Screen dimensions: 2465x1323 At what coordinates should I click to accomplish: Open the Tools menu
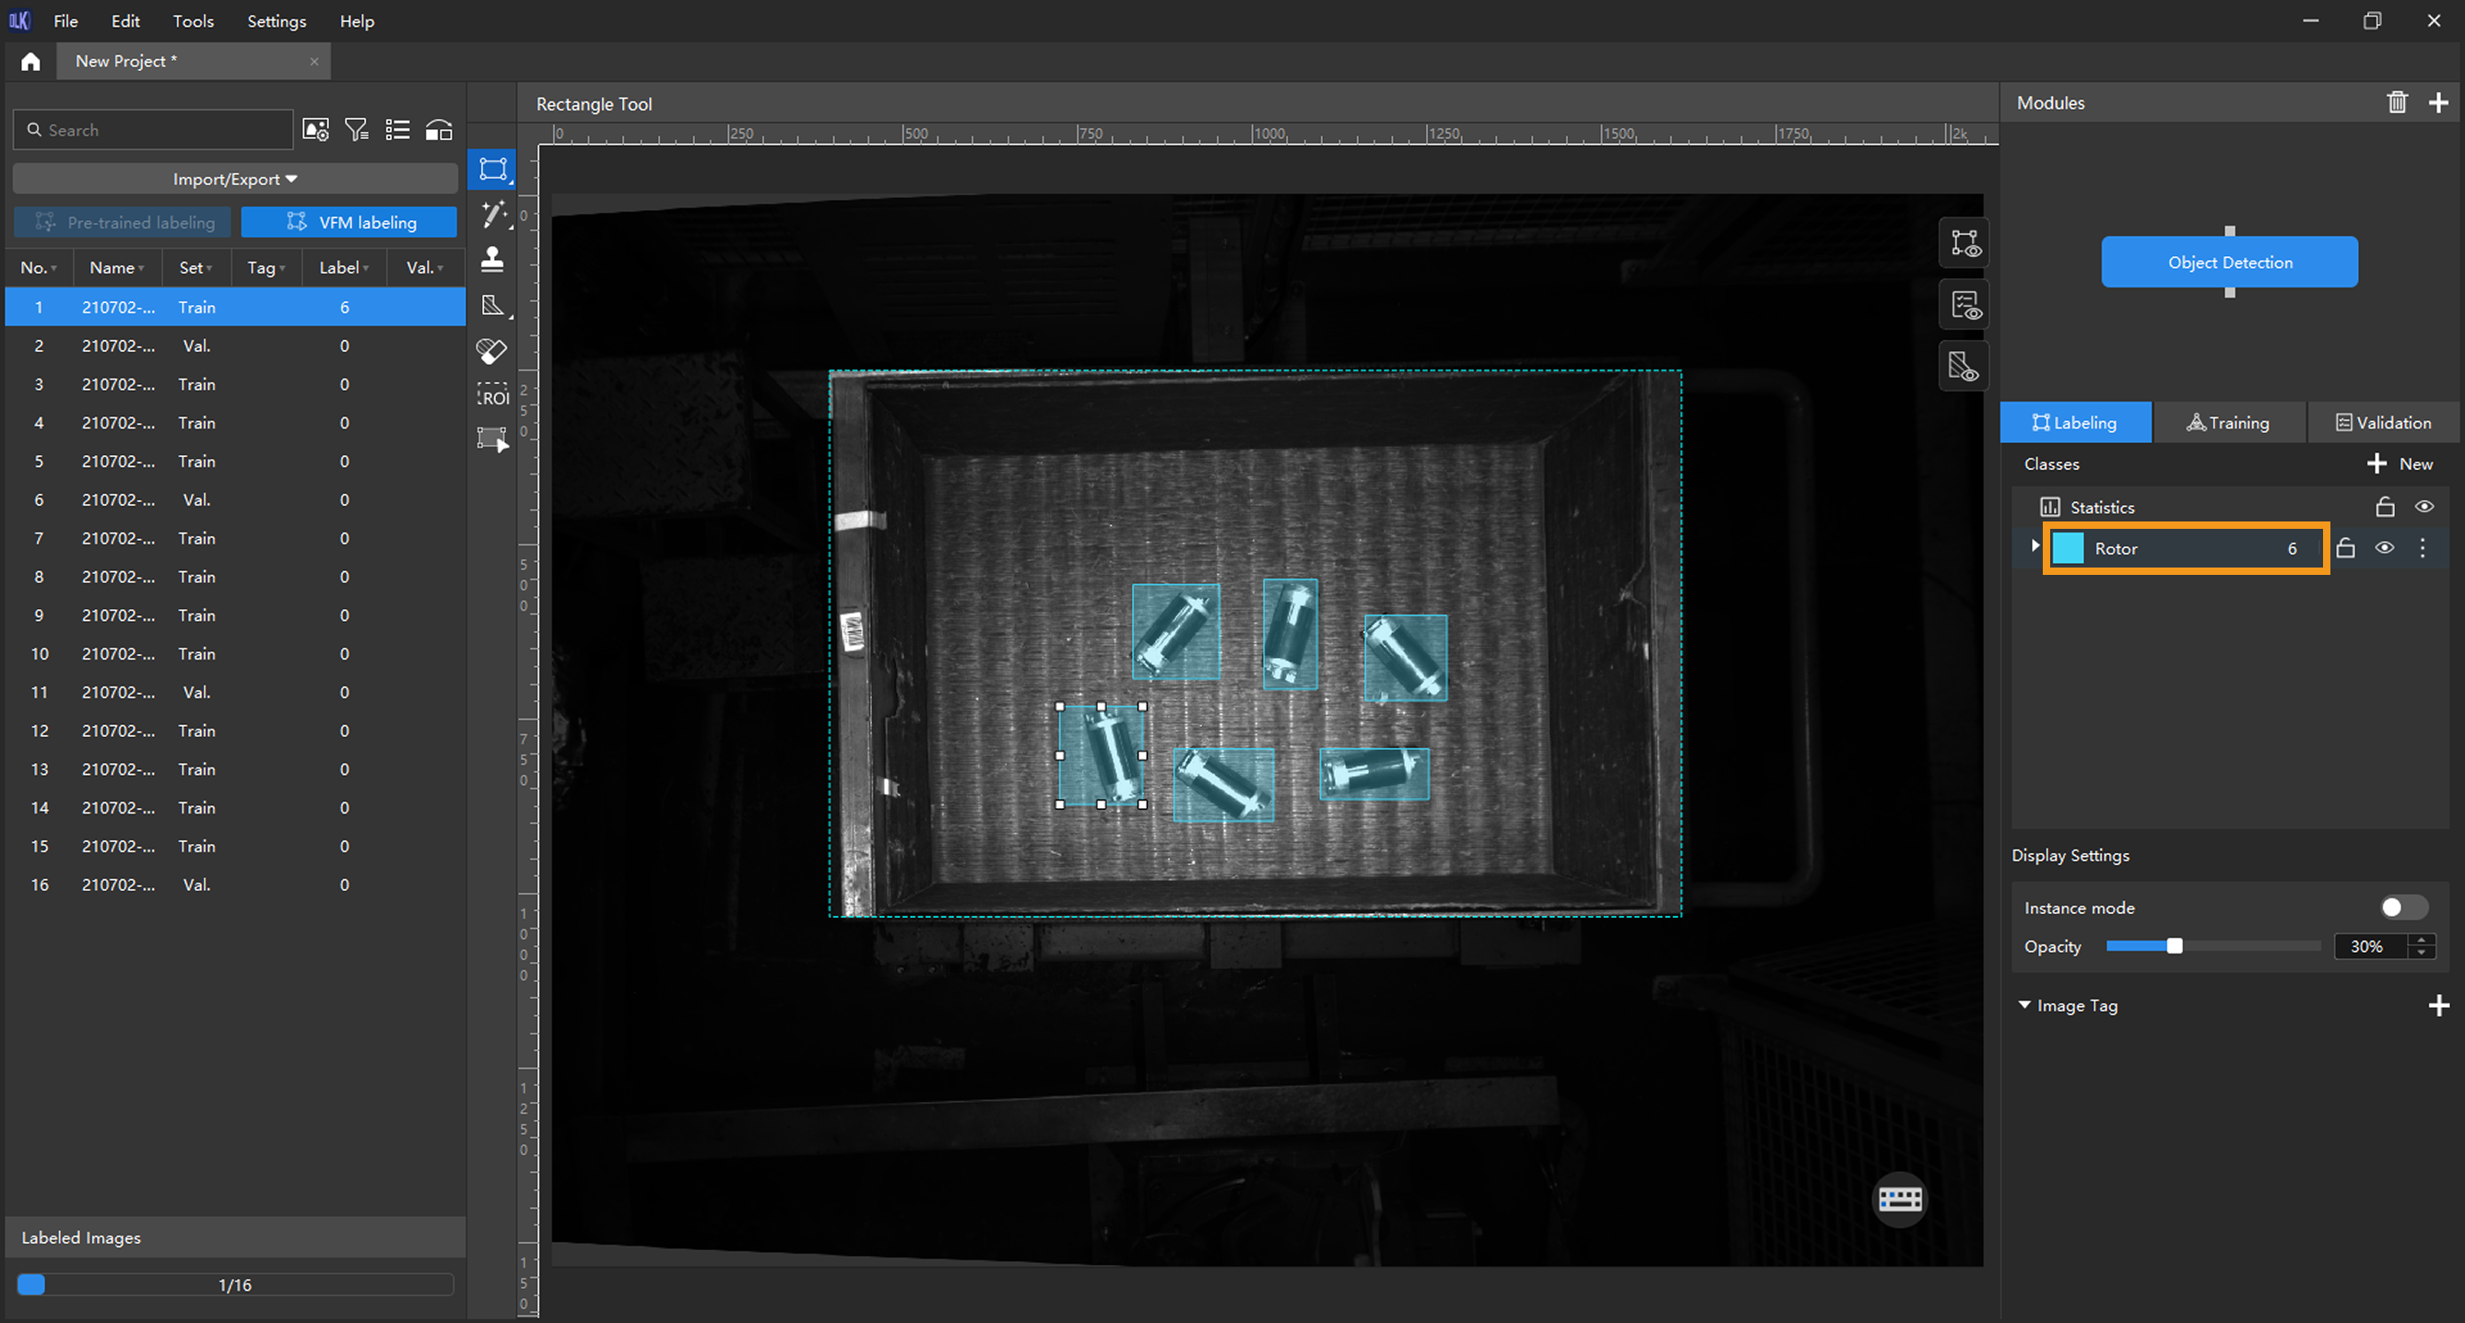click(x=193, y=21)
